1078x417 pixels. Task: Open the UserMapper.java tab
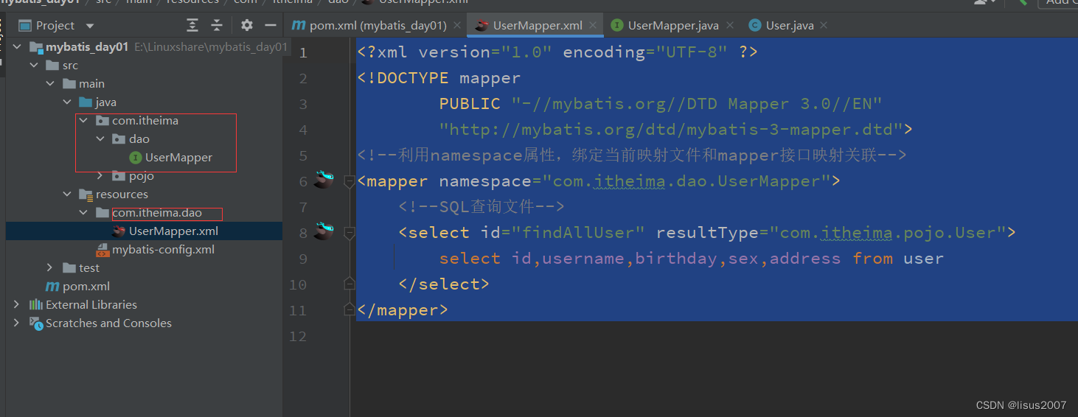point(673,26)
